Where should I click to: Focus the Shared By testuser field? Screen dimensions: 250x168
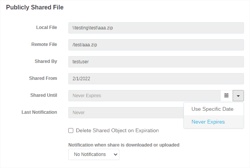point(156,62)
